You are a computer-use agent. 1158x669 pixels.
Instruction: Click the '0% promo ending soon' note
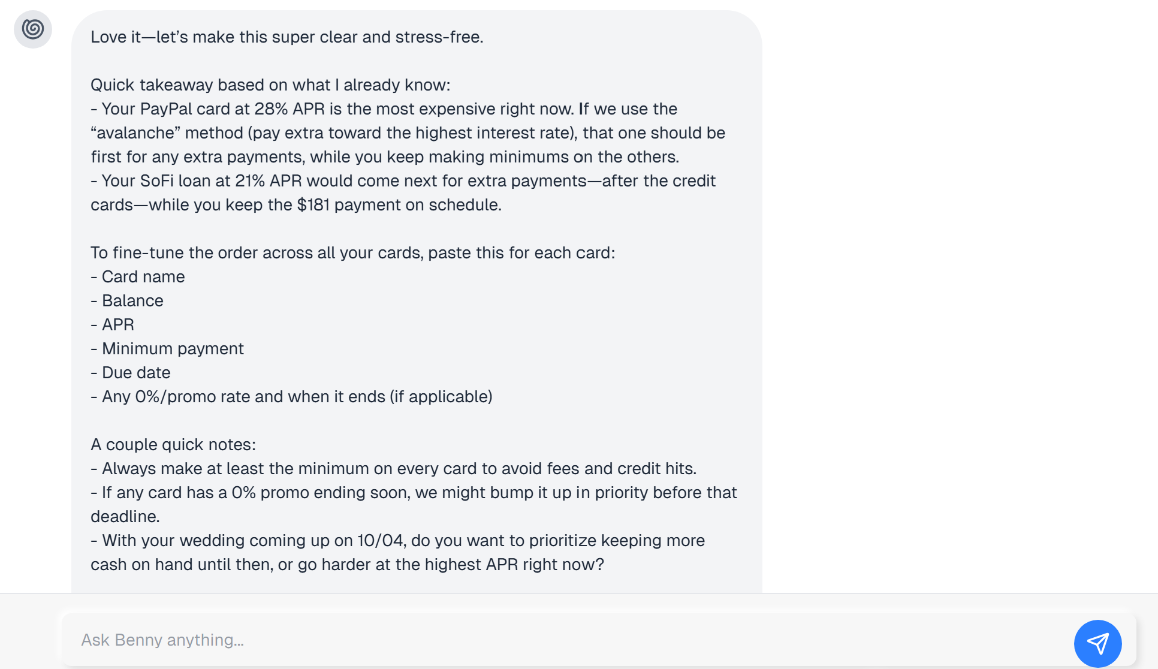[x=414, y=505]
